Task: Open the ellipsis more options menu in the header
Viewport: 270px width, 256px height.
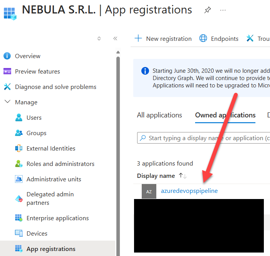Action: (223, 10)
